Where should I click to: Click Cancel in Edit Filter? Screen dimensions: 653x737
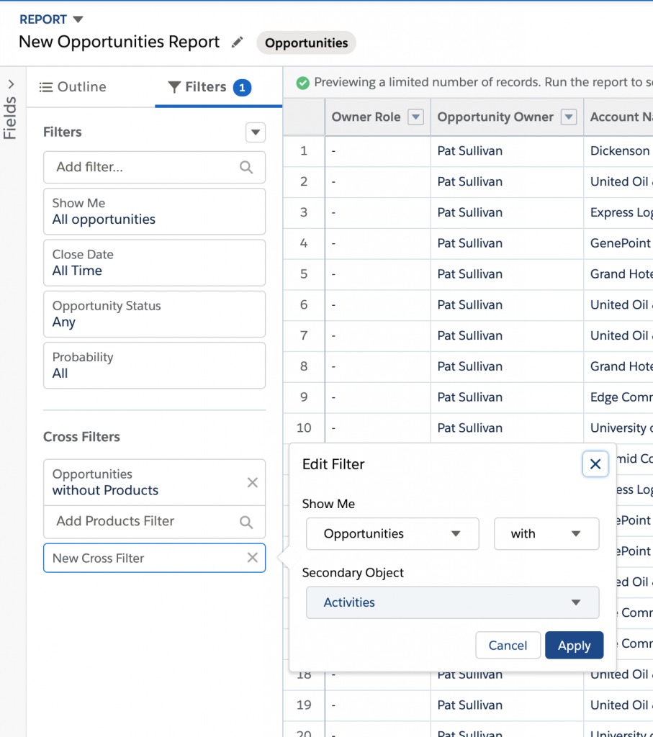[508, 646]
